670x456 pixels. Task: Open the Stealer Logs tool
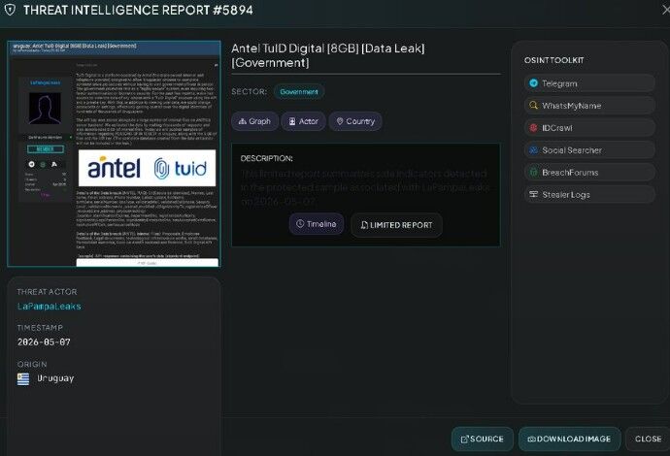tap(589, 194)
